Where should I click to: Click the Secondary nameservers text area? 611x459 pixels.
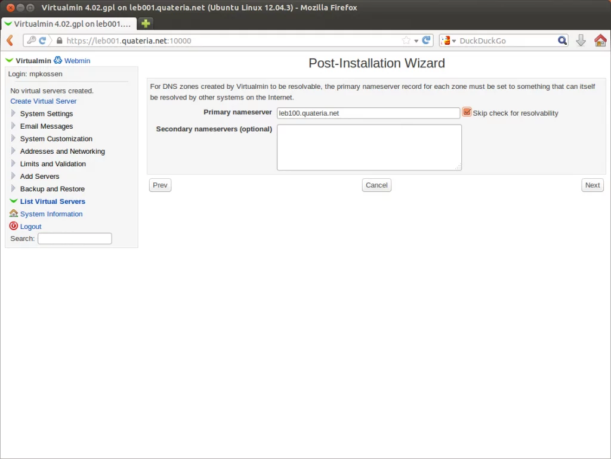coord(369,148)
